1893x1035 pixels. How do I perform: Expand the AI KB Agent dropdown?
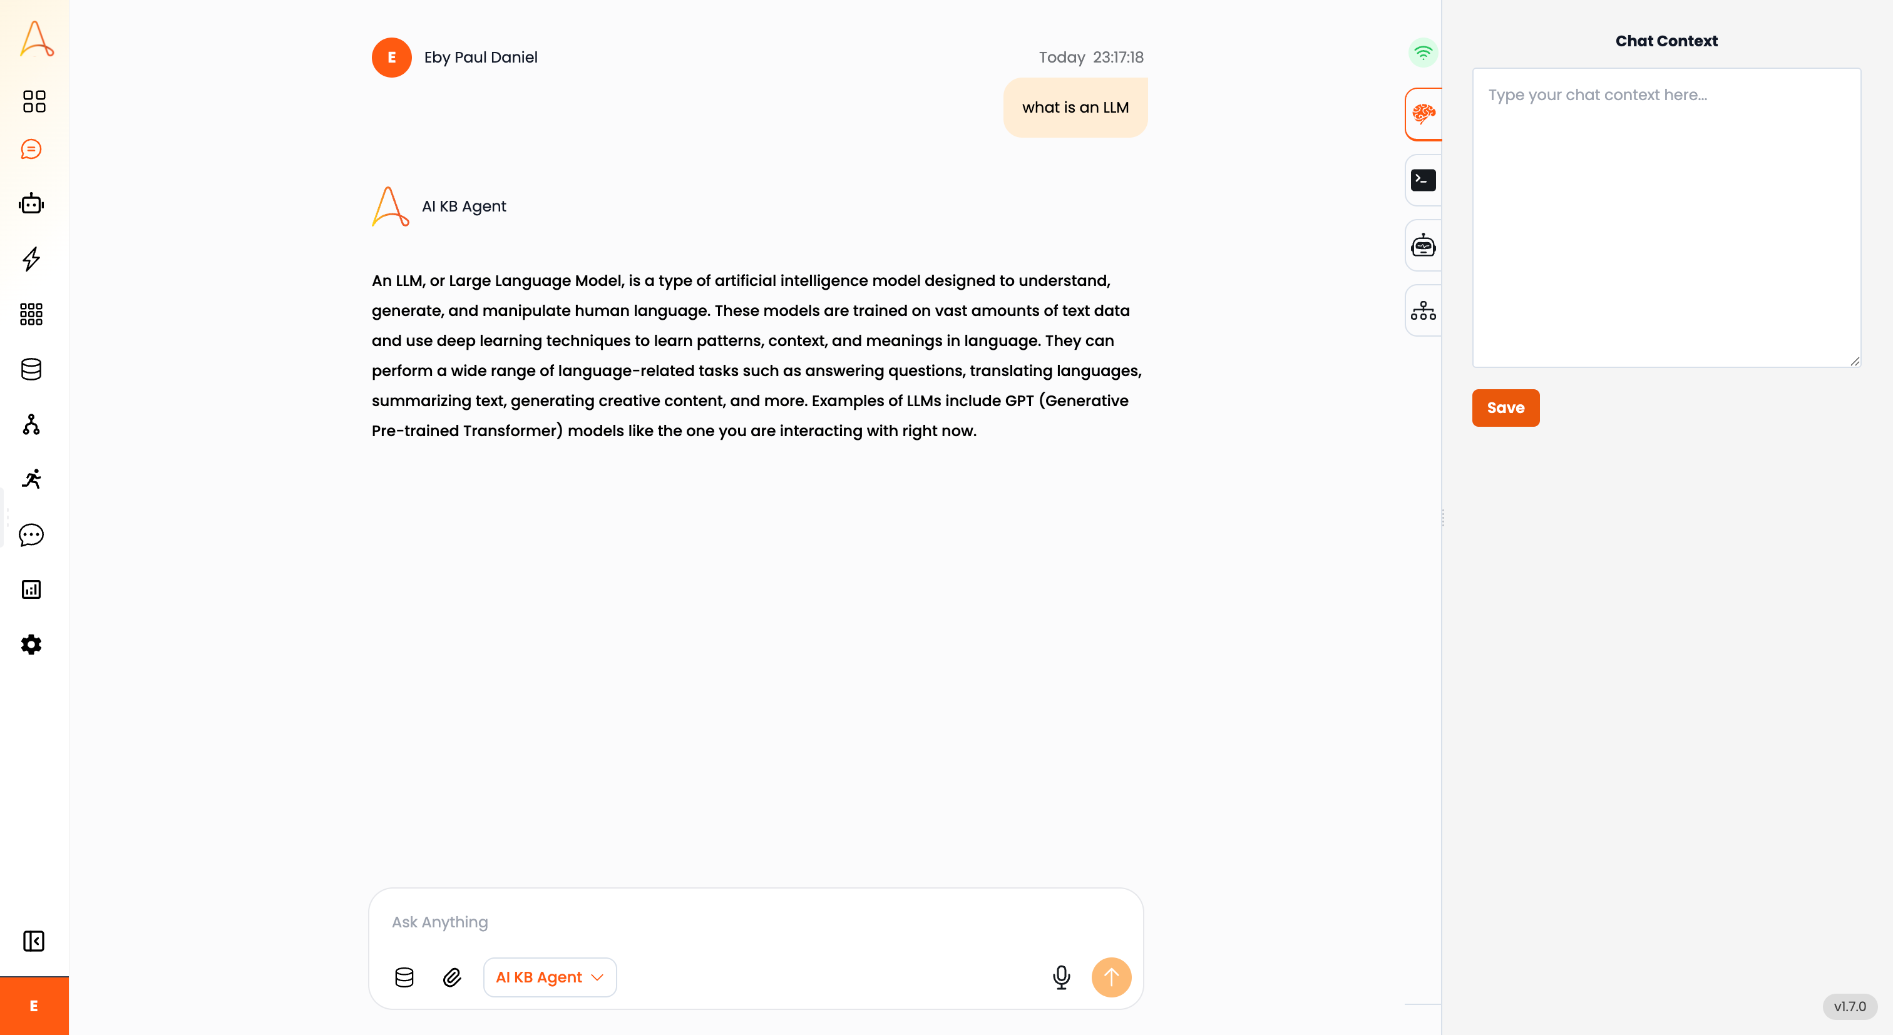550,977
